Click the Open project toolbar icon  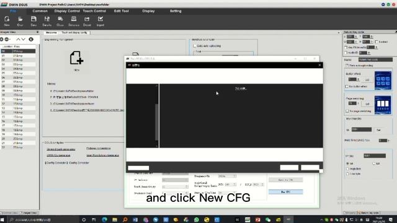pos(20,21)
